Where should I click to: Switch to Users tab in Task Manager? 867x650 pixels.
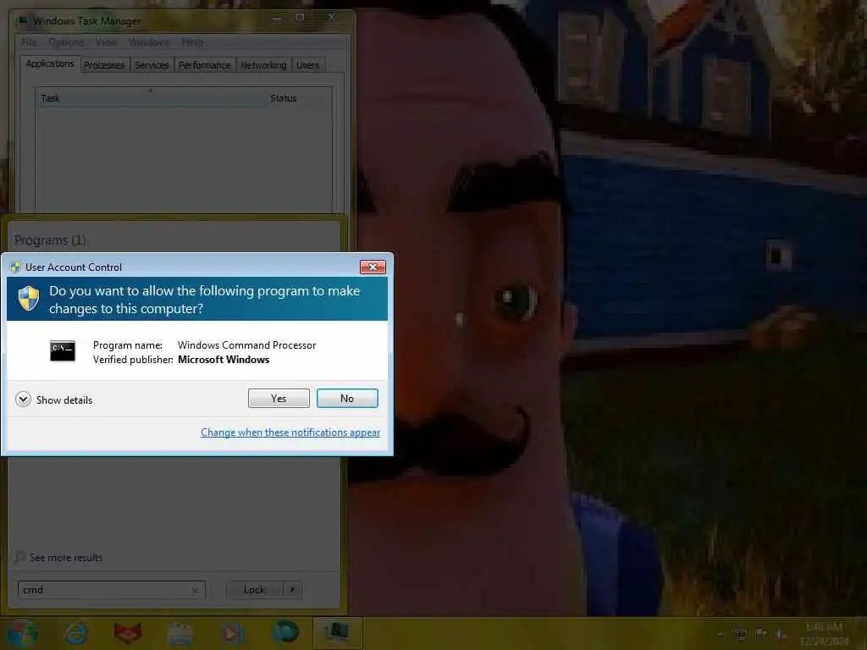click(307, 65)
